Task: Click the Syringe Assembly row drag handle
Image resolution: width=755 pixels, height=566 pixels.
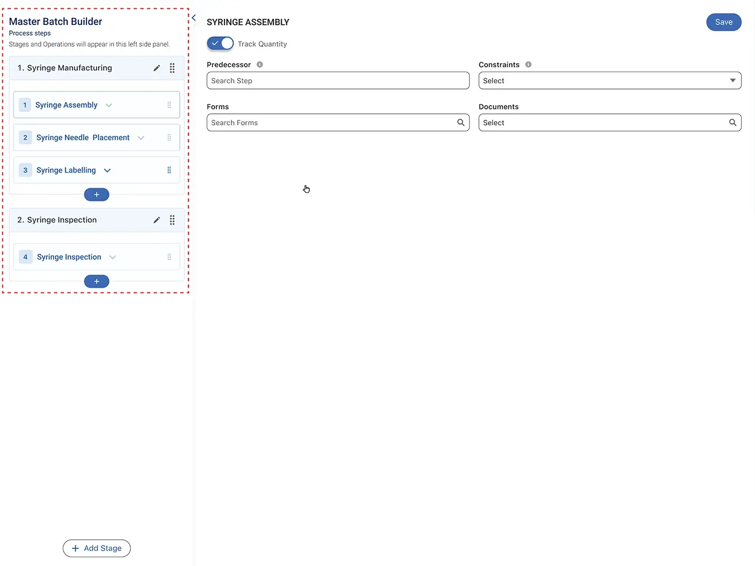Action: pyautogui.click(x=169, y=105)
